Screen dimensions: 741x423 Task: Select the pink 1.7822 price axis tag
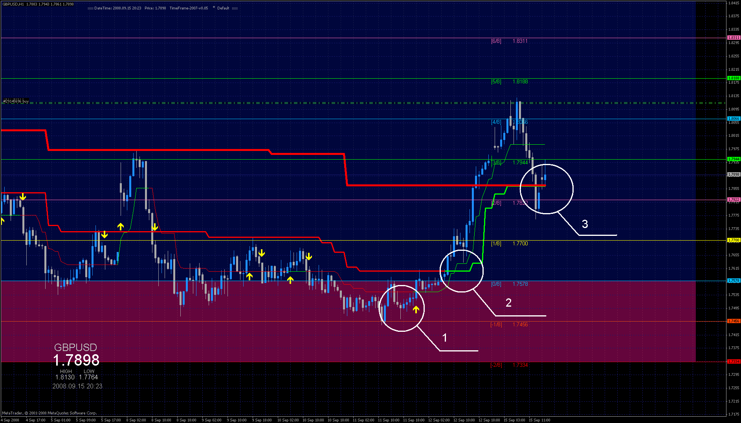[734, 200]
